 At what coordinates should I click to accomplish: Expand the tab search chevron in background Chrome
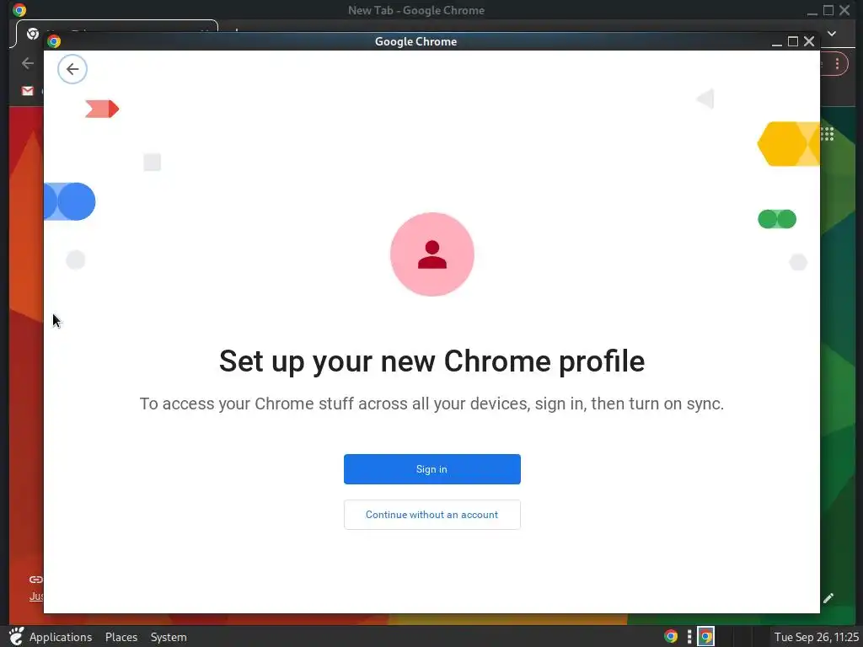[832, 34]
